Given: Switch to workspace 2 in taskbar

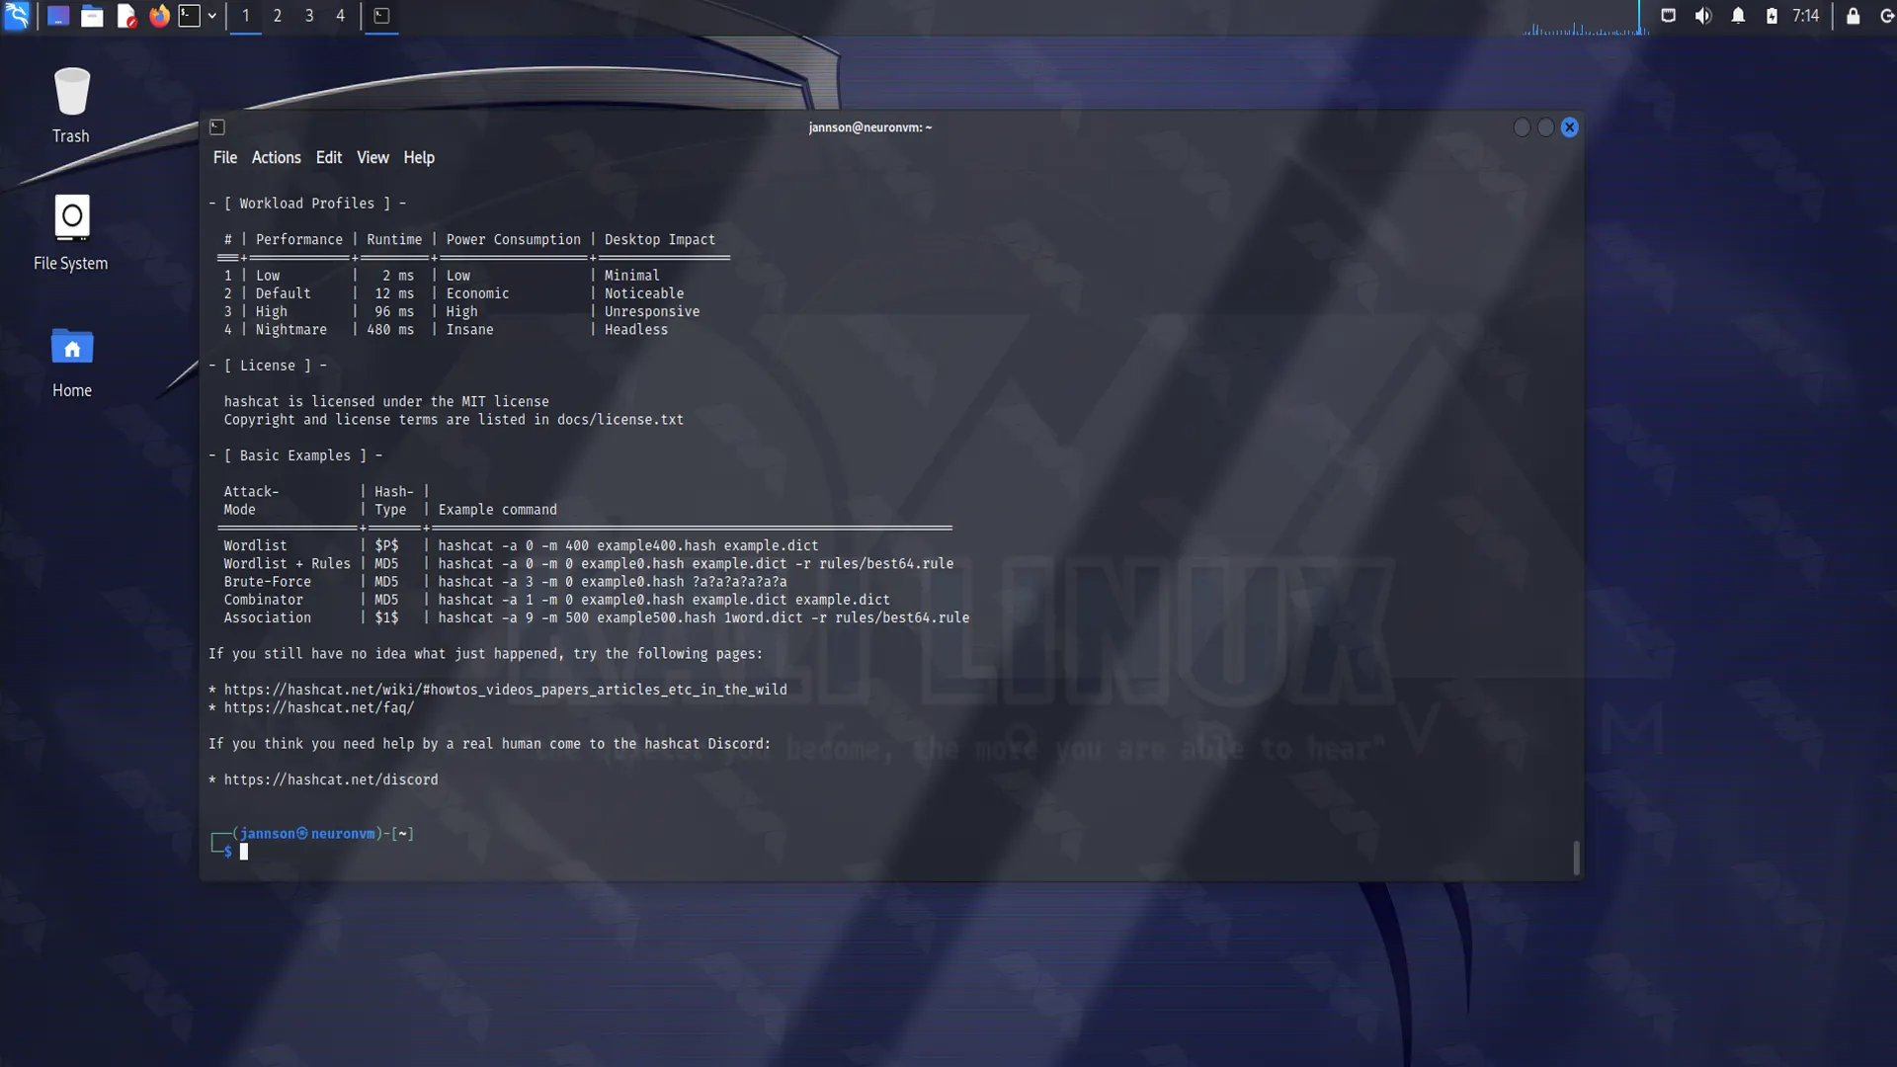Looking at the screenshot, I should pos(277,15).
